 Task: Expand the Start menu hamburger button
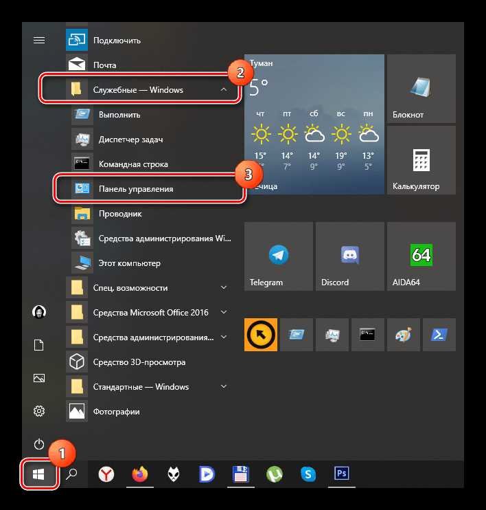[39, 40]
